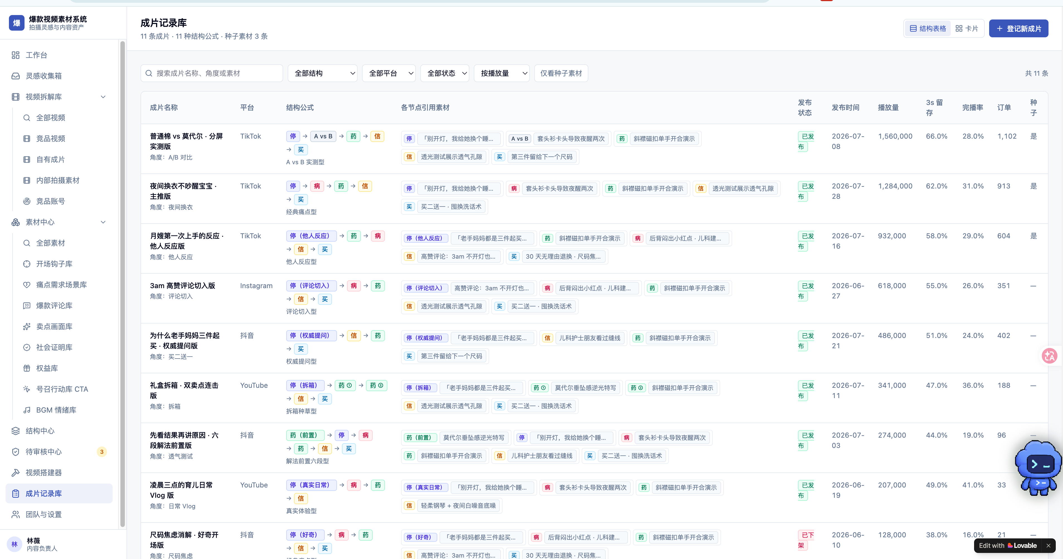Collapse the 素材中心 section chevron
The image size is (1063, 559).
103,222
